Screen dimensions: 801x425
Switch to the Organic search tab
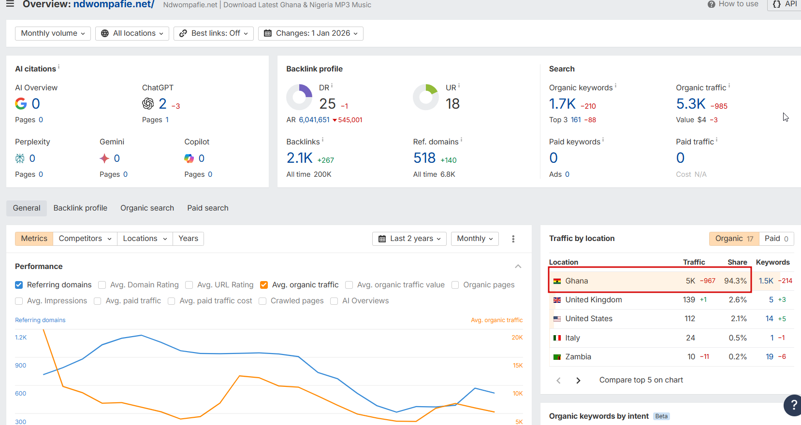(147, 208)
